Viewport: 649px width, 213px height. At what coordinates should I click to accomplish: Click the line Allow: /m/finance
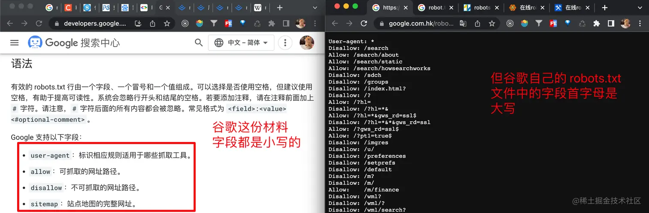pos(364,189)
